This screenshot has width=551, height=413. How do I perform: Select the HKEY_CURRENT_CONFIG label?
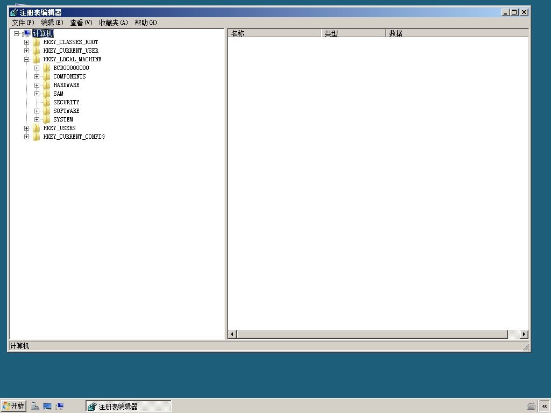(74, 137)
